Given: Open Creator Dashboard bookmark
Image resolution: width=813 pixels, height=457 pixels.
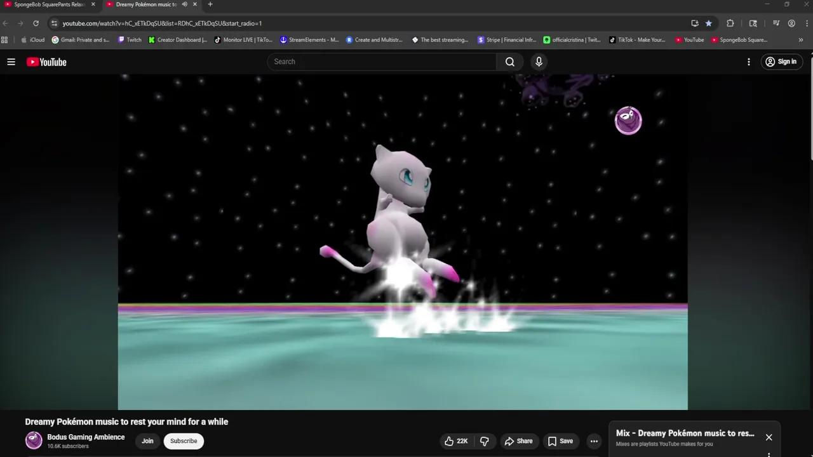Looking at the screenshot, I should [178, 40].
